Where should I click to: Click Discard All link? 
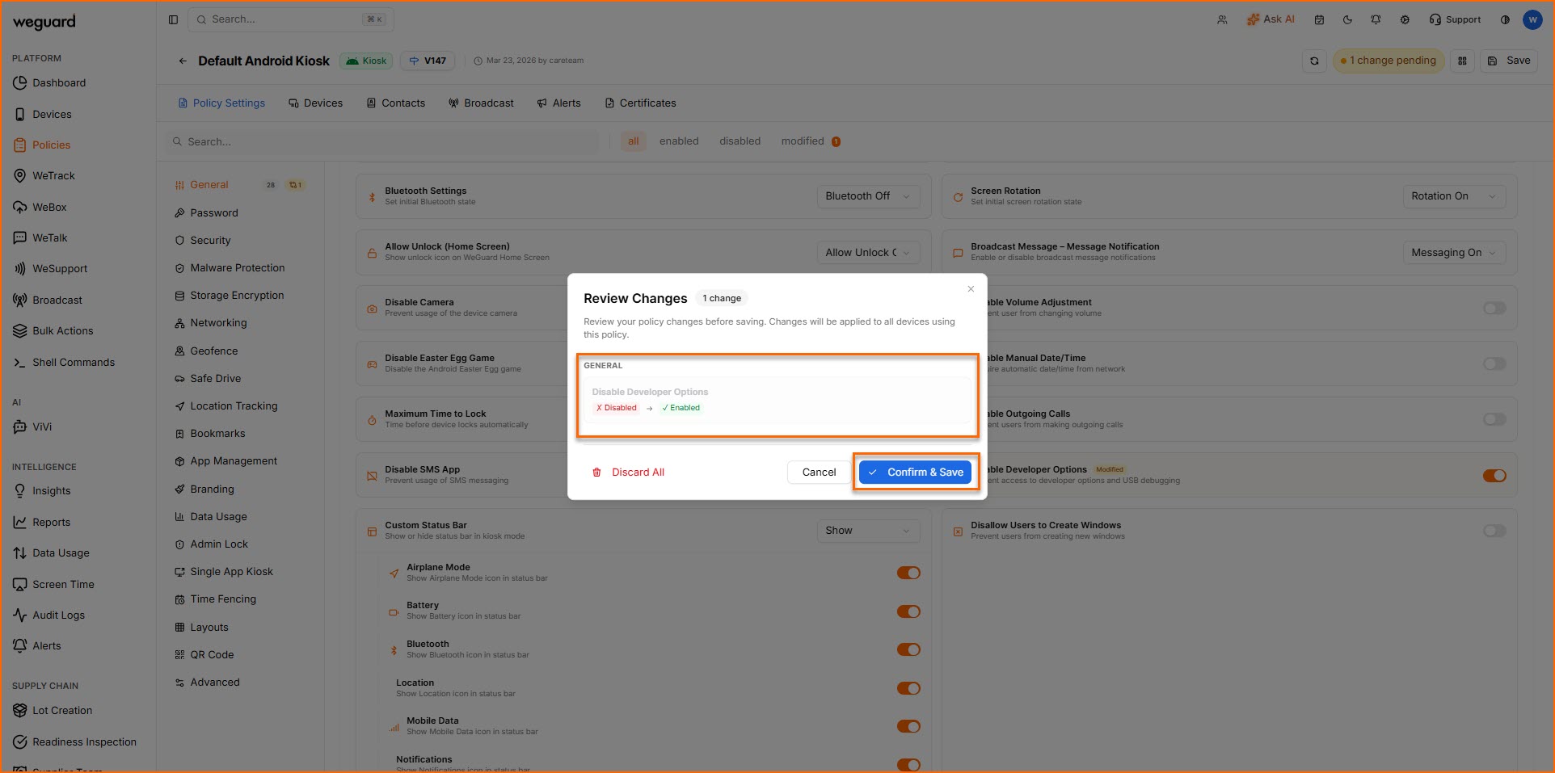click(x=628, y=473)
